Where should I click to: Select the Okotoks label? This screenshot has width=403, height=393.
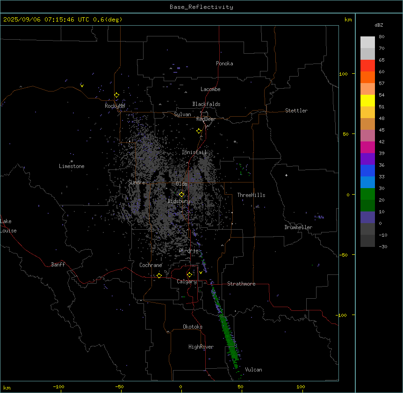click(x=193, y=327)
